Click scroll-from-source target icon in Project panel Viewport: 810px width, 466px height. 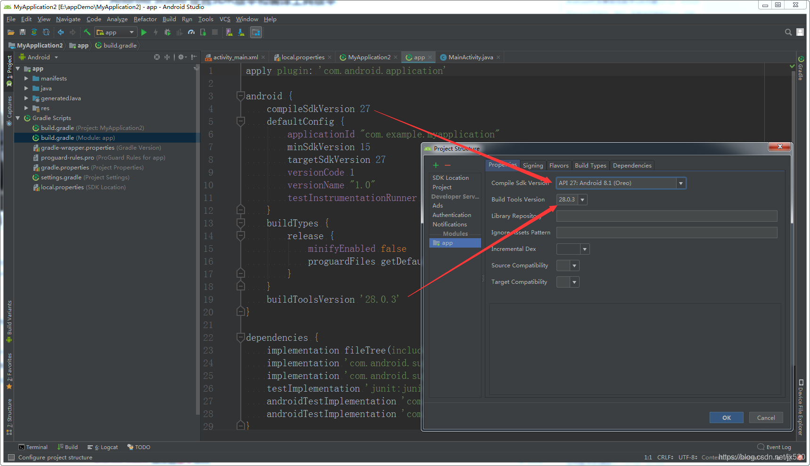tap(157, 57)
